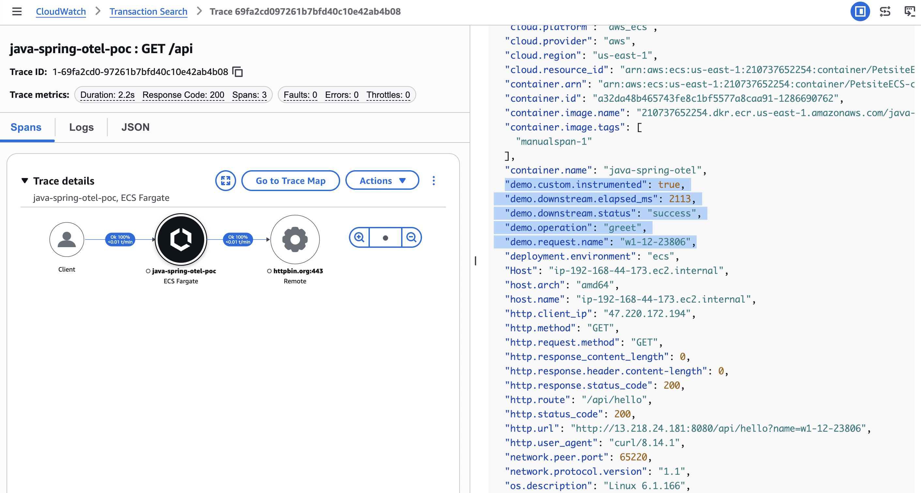Click the "cloud.region" us-east-1 line
Viewport: 921px width, 493px height.
click(x=581, y=55)
